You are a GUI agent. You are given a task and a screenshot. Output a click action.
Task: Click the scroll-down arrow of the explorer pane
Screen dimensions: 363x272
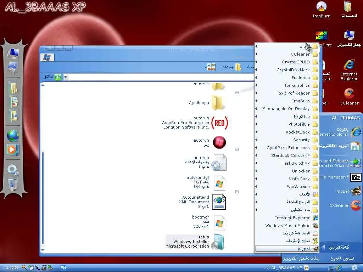click(43, 250)
